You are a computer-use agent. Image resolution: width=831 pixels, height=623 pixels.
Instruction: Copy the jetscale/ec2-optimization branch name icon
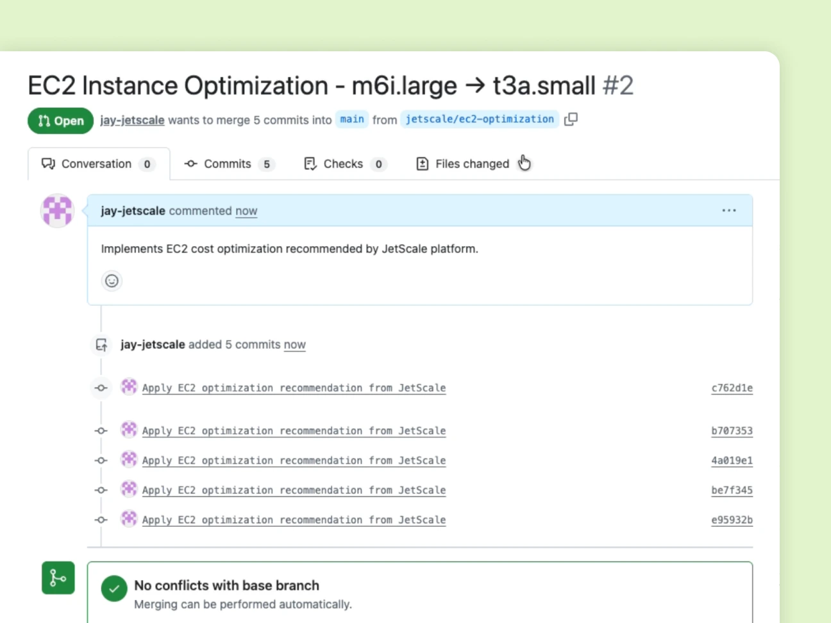pyautogui.click(x=571, y=119)
